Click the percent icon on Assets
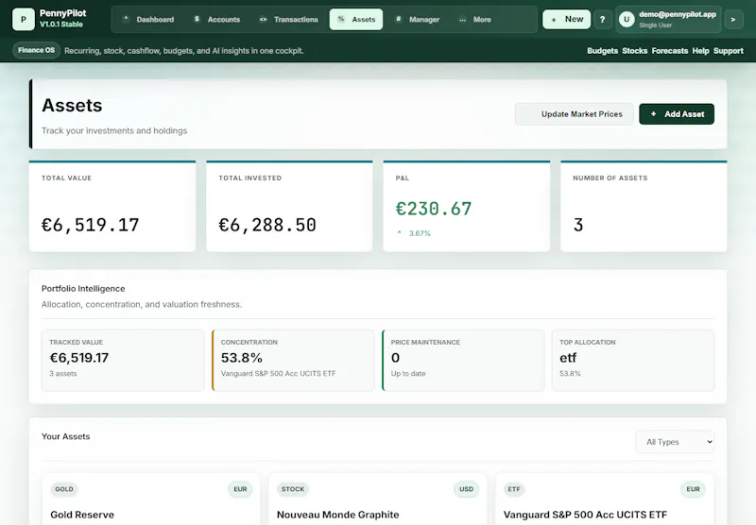Screen dimensions: 756x525 coord(341,19)
